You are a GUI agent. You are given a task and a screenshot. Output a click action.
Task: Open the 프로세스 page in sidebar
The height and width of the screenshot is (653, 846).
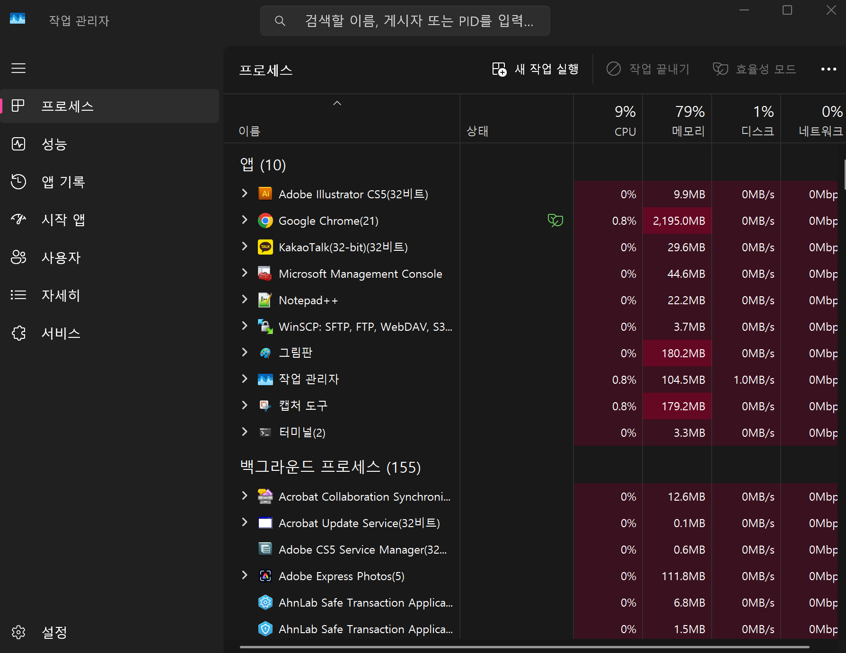(x=110, y=106)
